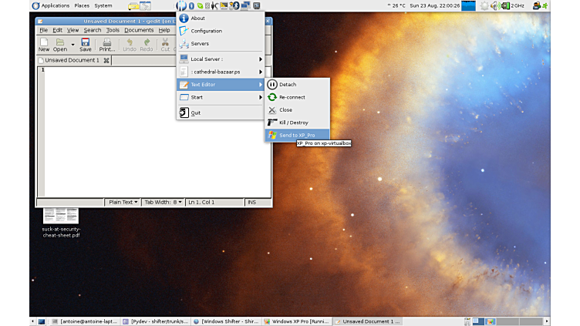Open the Tab Width dropdown

[163, 202]
